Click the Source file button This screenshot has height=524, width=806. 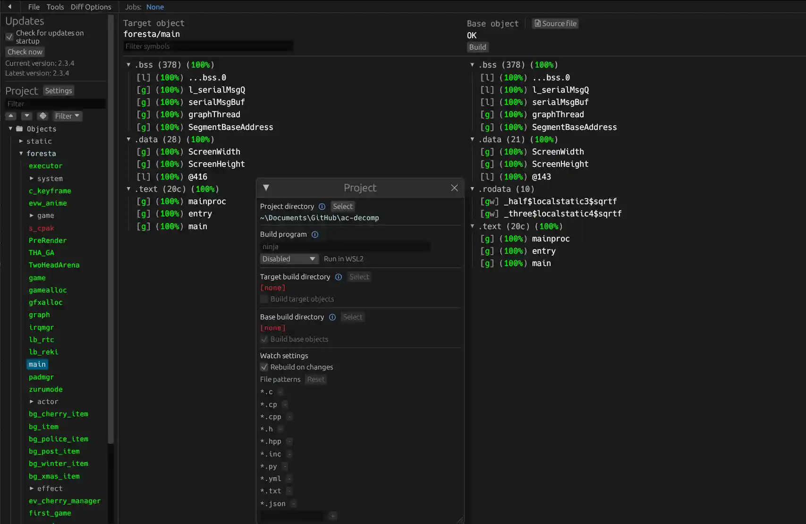coord(555,24)
